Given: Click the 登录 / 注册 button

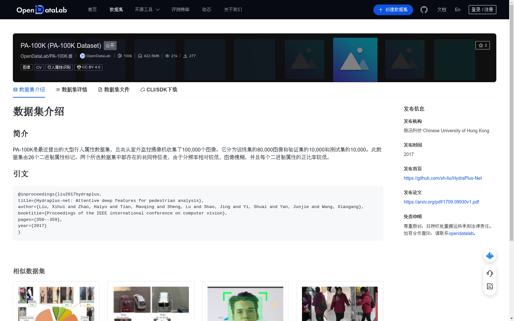Looking at the screenshot, I should (x=482, y=10).
